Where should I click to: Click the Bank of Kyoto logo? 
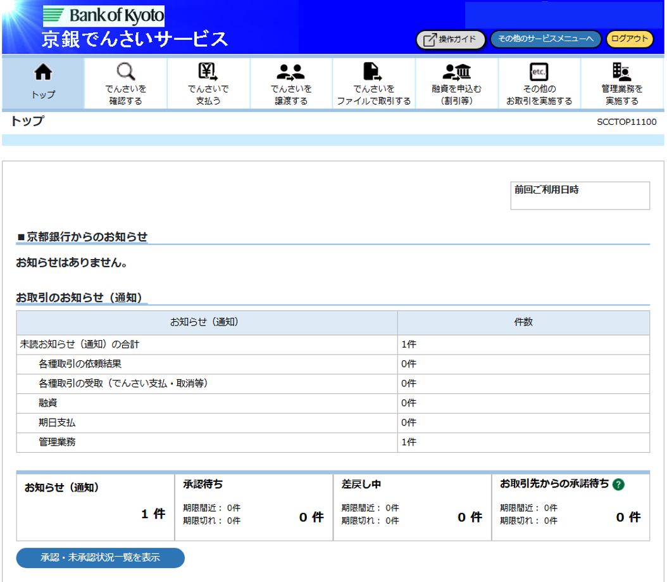[x=103, y=15]
